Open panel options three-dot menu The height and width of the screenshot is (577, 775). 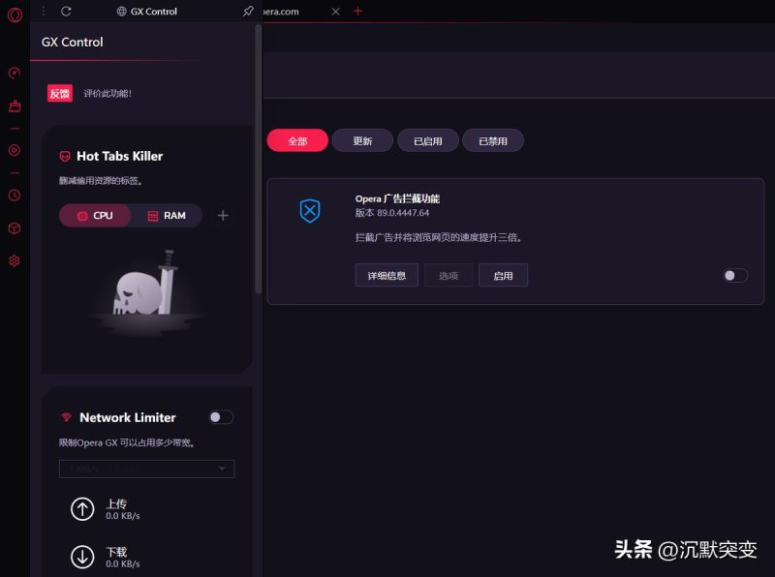[43, 12]
